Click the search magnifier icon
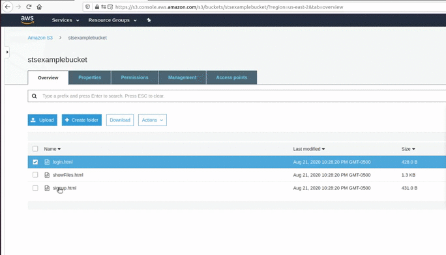 pos(35,96)
